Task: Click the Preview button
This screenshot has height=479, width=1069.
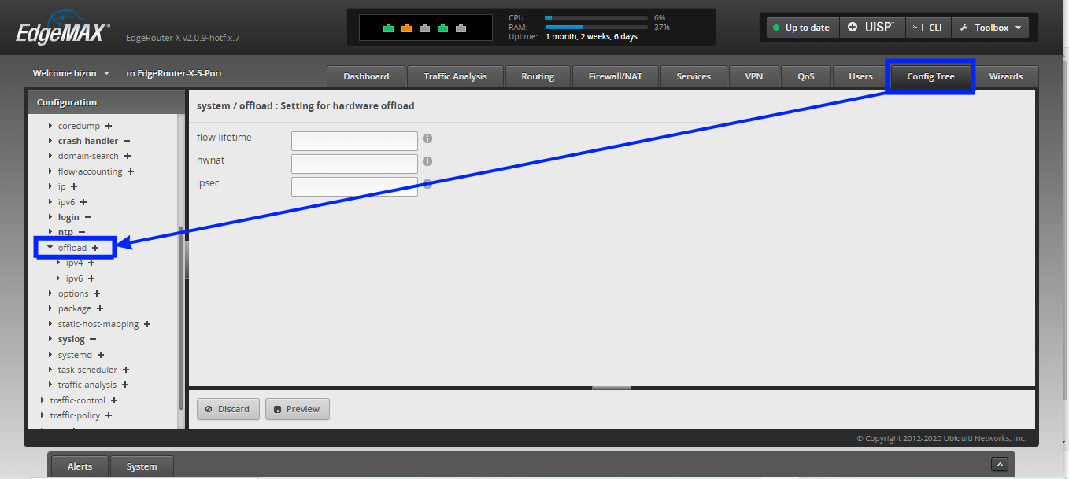Action: click(297, 408)
